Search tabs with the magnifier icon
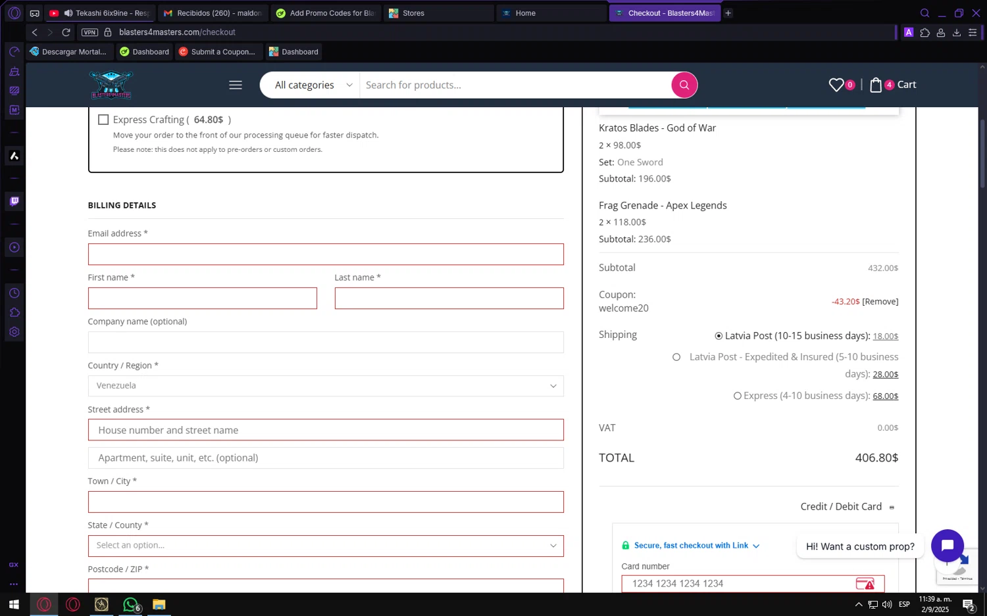The width and height of the screenshot is (987, 616). pyautogui.click(x=924, y=13)
